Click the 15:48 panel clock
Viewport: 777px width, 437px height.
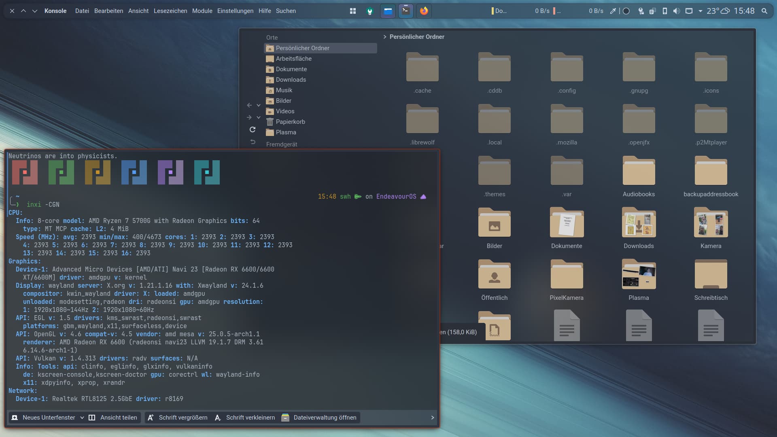[x=744, y=11]
